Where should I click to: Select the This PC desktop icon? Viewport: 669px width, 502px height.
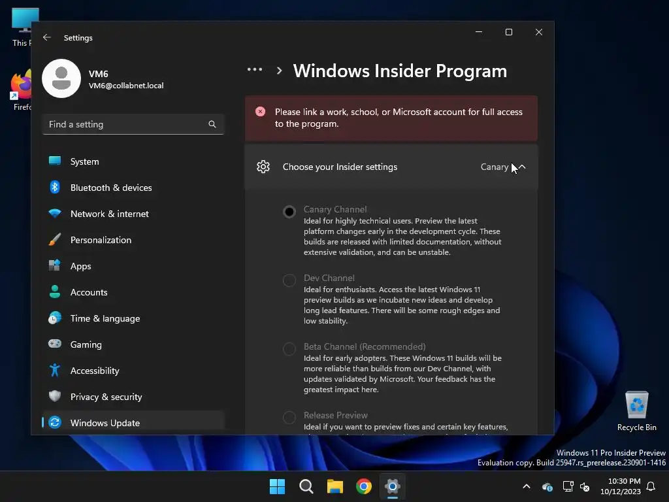(x=22, y=27)
